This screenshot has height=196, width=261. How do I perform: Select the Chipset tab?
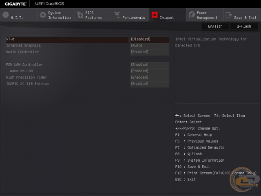[x=168, y=15]
